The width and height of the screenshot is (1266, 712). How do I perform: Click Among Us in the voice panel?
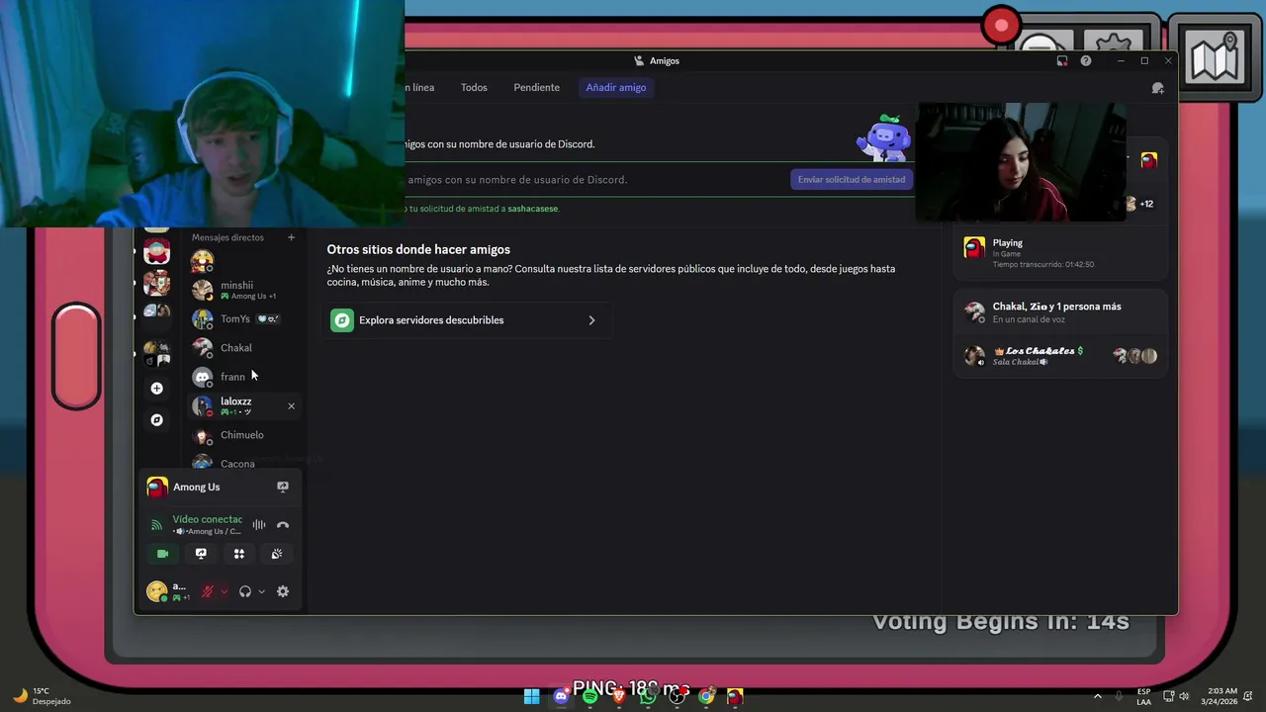pos(196,487)
